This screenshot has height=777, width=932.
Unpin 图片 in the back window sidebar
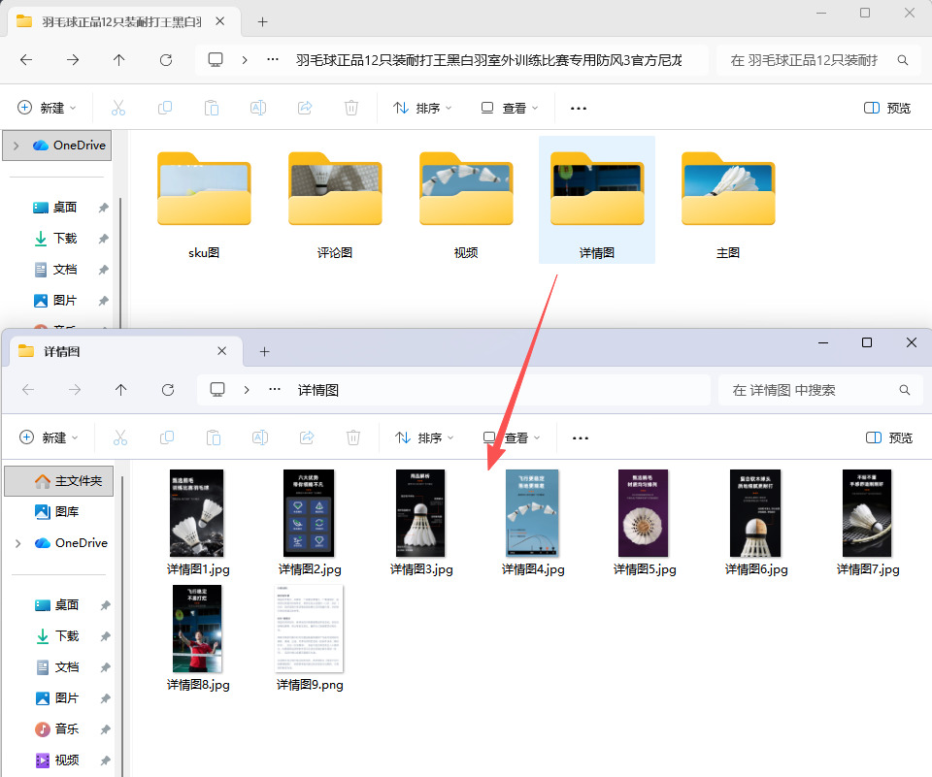(x=104, y=301)
